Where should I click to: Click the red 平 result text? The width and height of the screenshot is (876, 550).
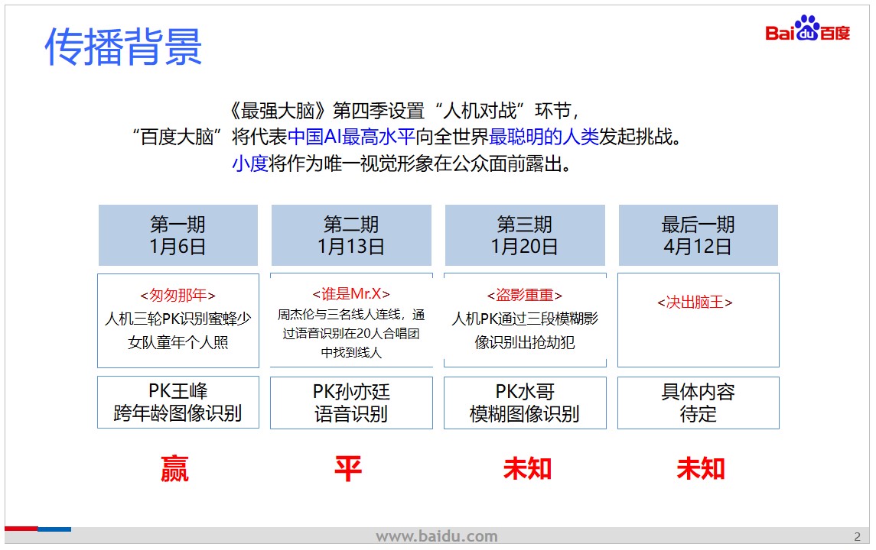point(348,468)
